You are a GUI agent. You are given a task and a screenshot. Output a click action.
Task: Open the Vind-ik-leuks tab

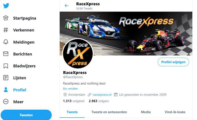(x=175, y=112)
